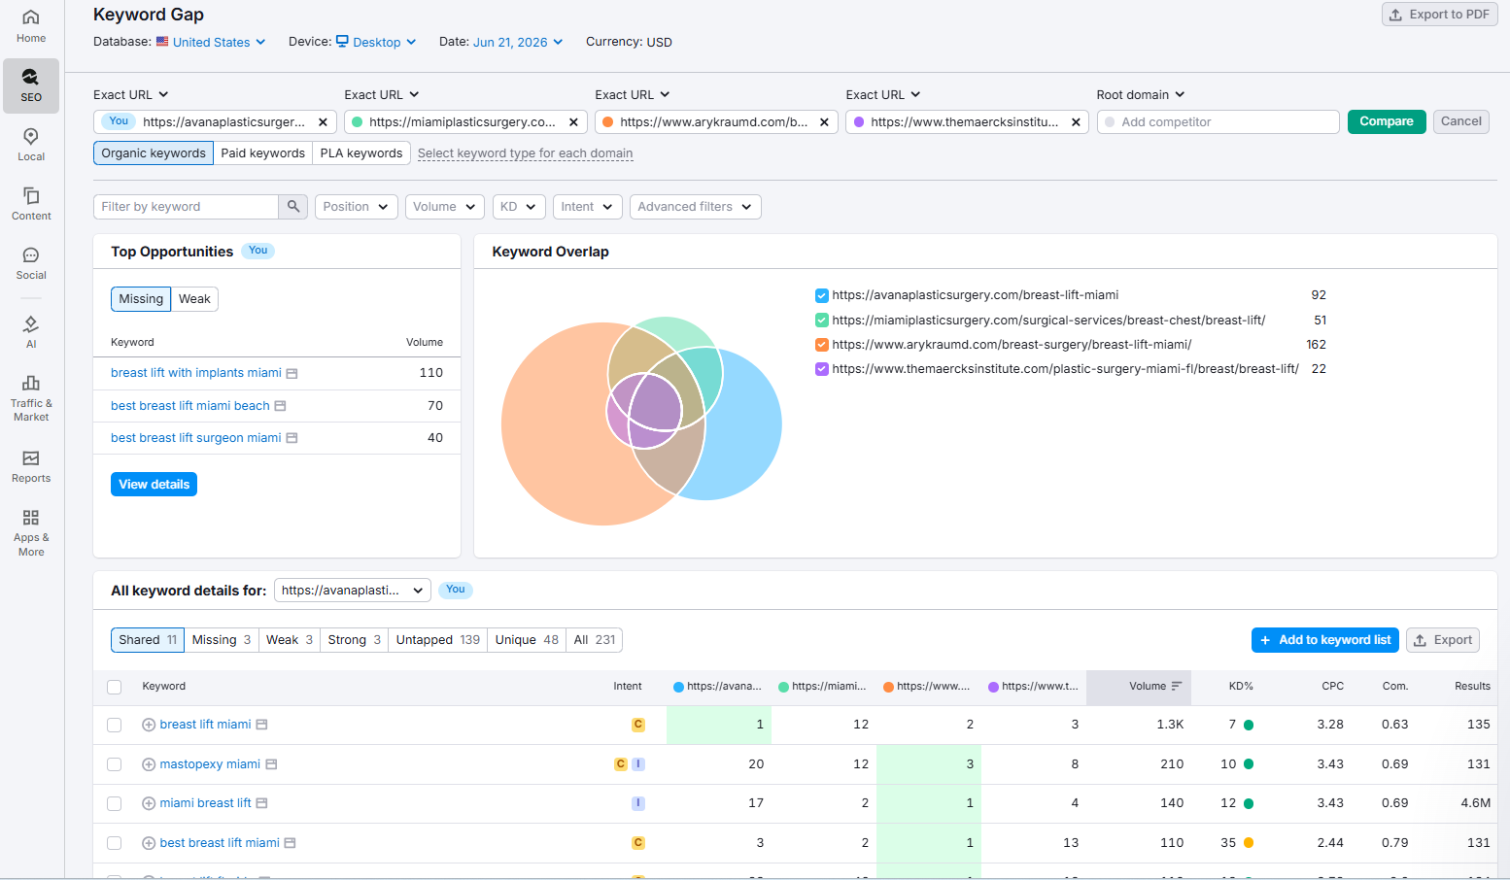Screen dimensions: 1510x880
Task: Open the SEO sidebar section
Action: point(31,85)
